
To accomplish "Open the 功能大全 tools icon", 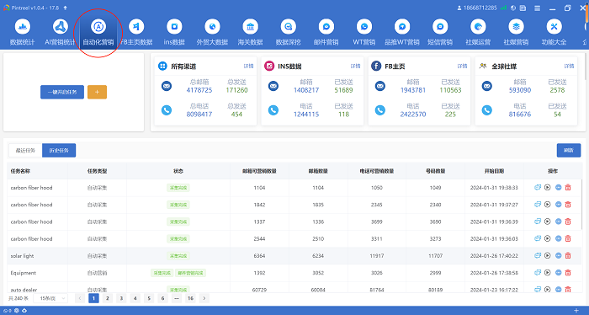I will pos(554,32).
